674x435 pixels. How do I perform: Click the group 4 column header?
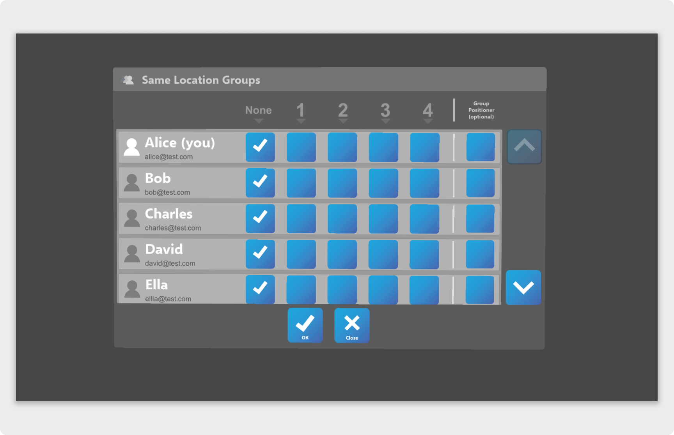[428, 110]
